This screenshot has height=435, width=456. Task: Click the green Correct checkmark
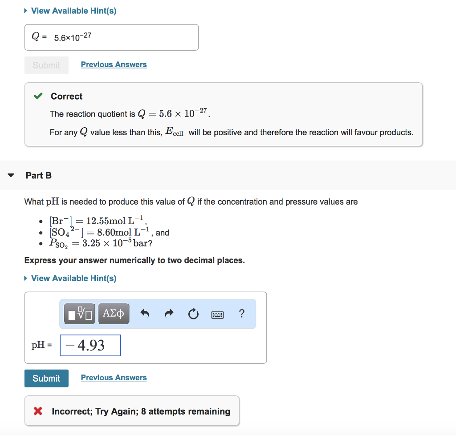pos(38,95)
